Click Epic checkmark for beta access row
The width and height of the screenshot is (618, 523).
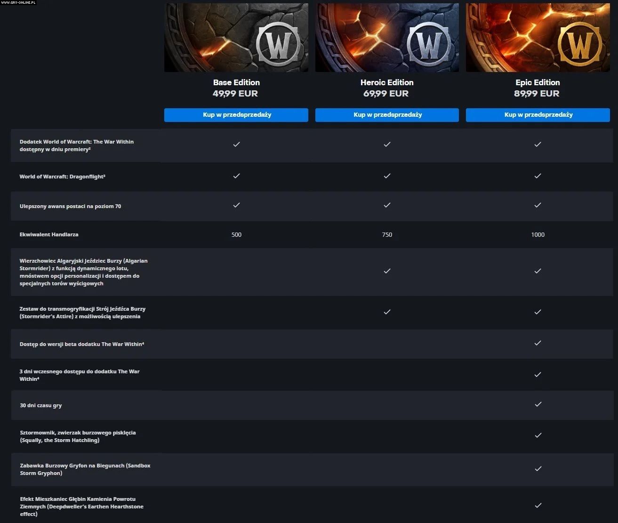pyautogui.click(x=538, y=343)
